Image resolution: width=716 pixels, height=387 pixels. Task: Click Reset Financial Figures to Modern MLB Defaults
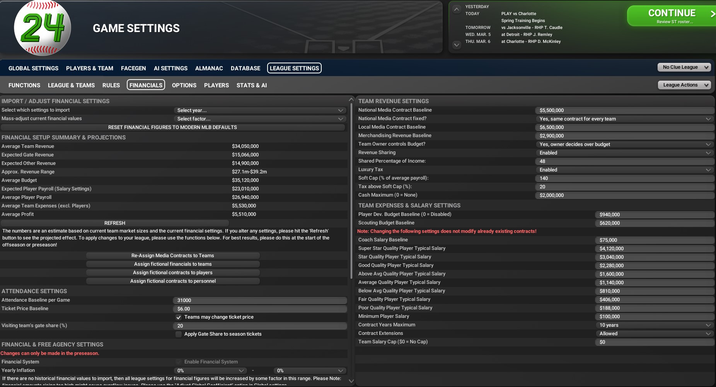[172, 127]
